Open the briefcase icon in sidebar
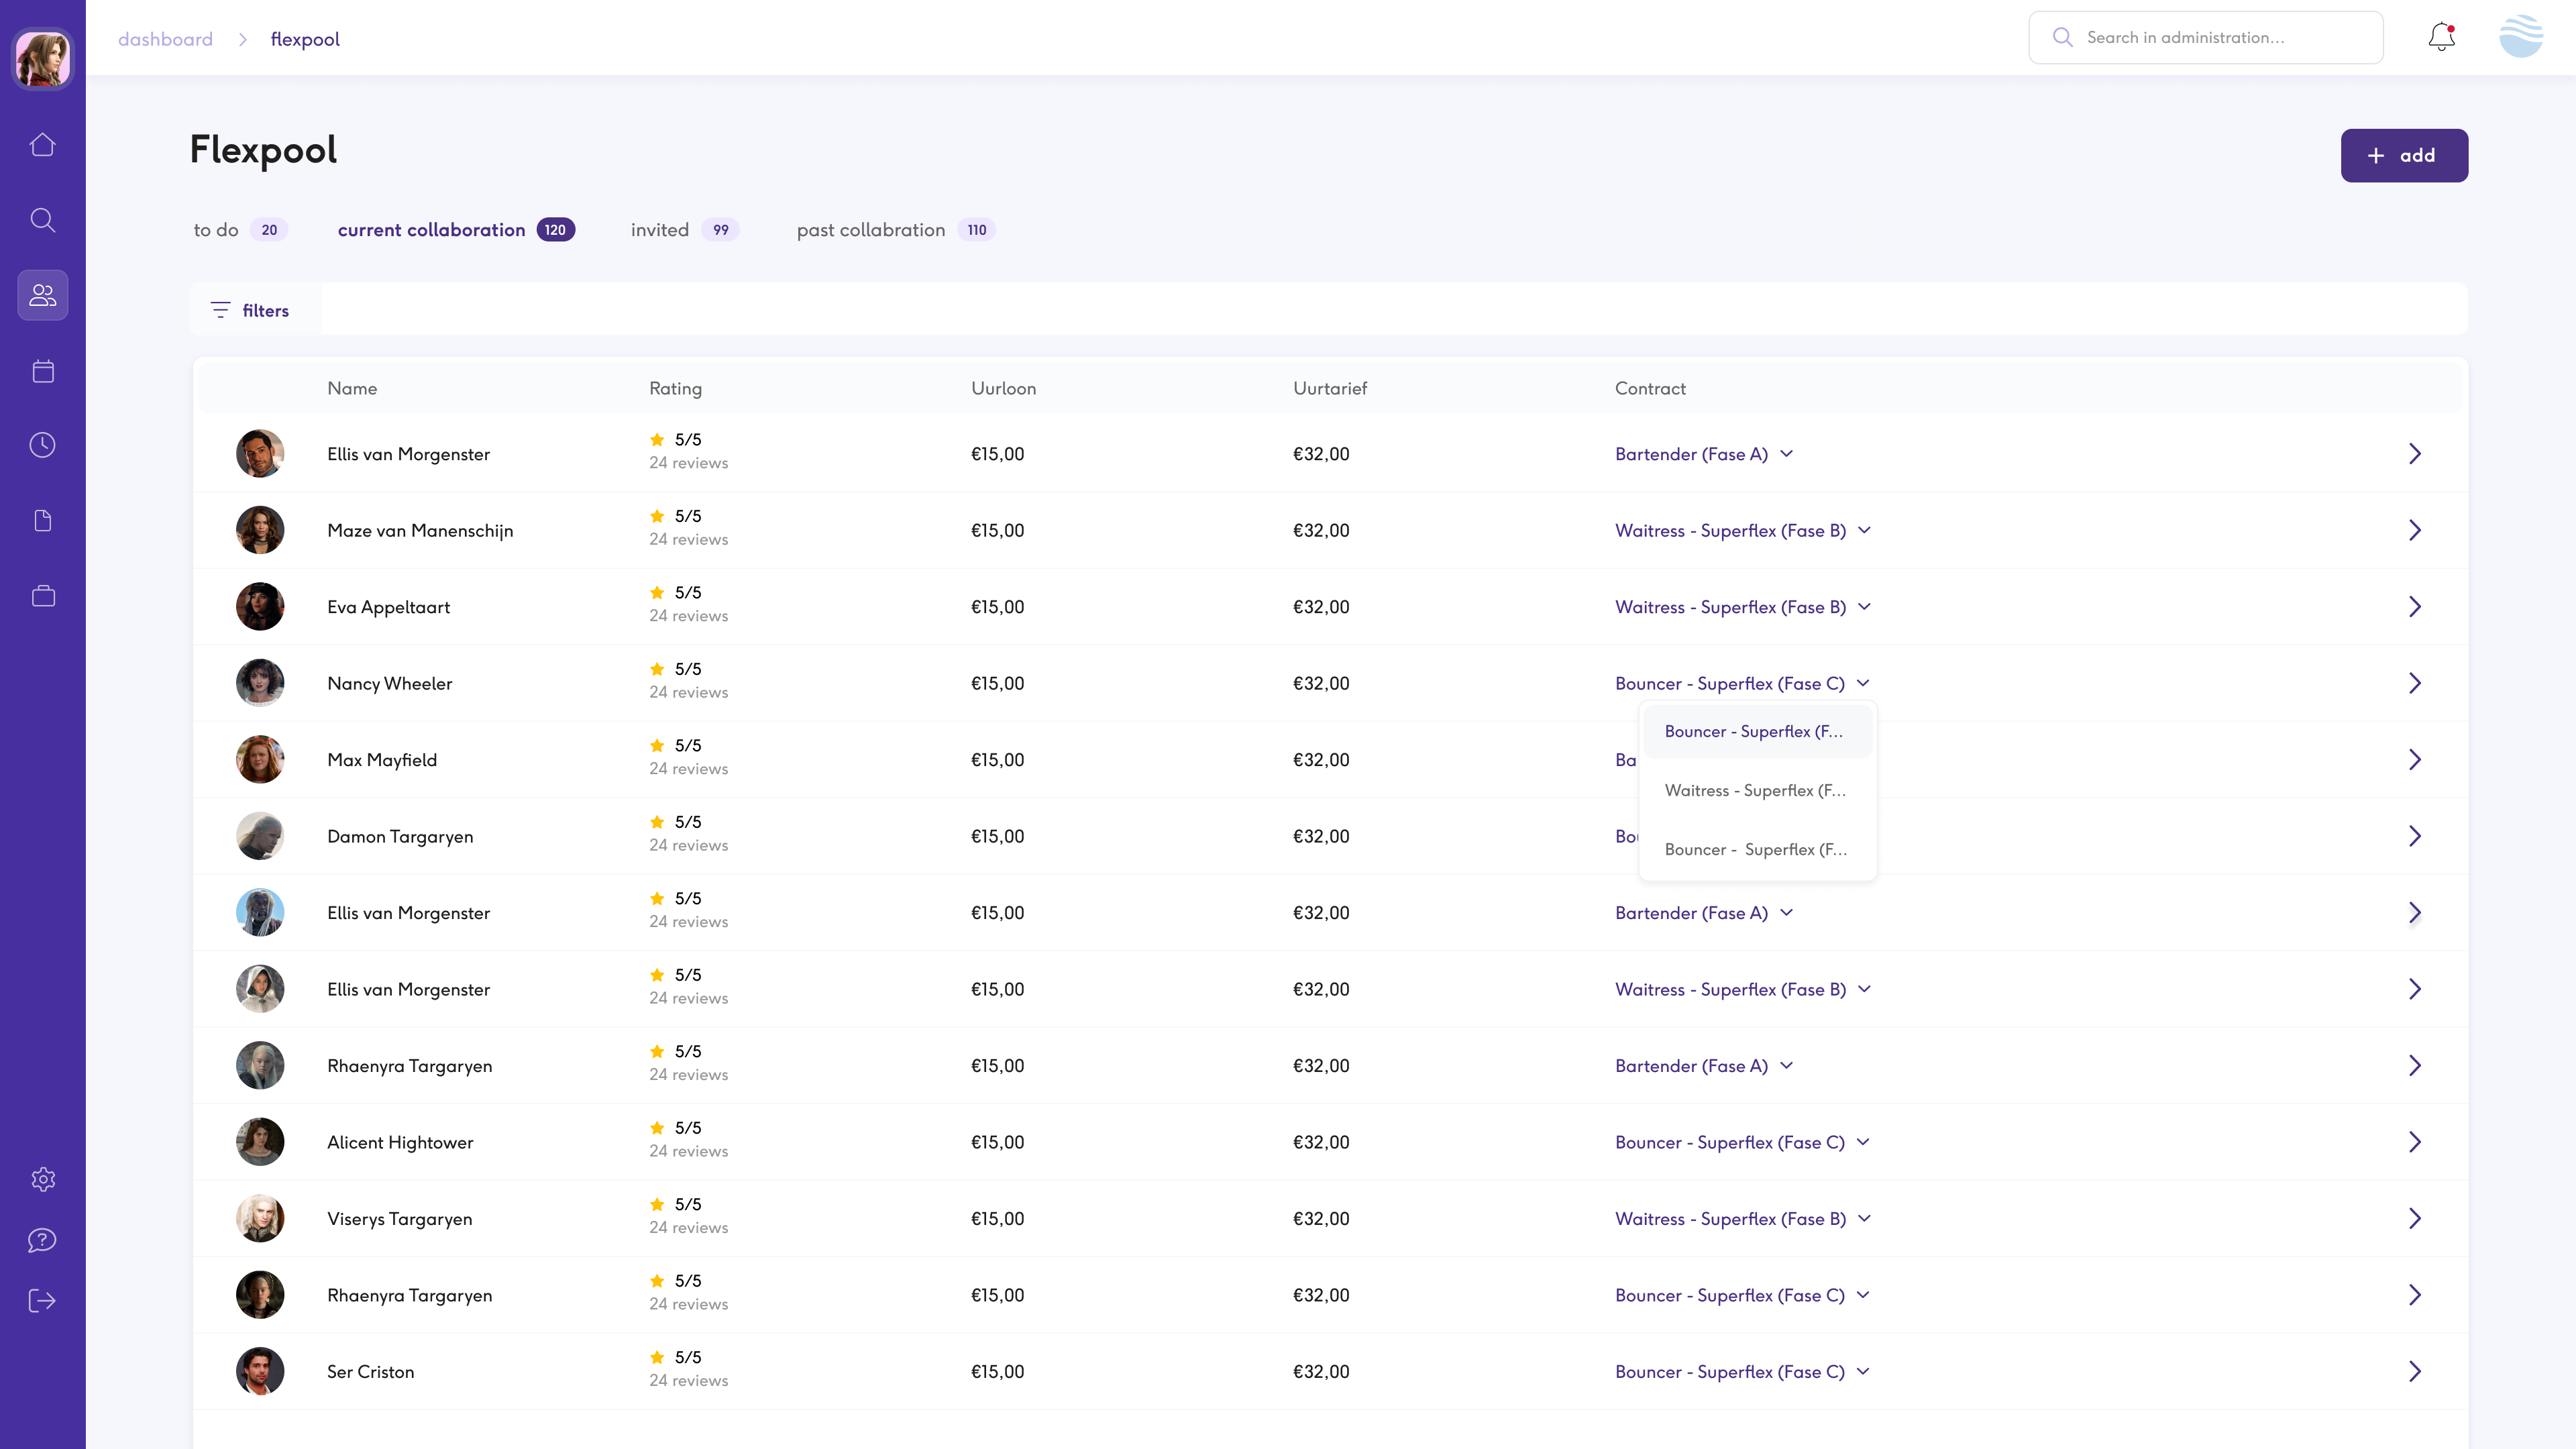2576x1449 pixels. (x=42, y=596)
